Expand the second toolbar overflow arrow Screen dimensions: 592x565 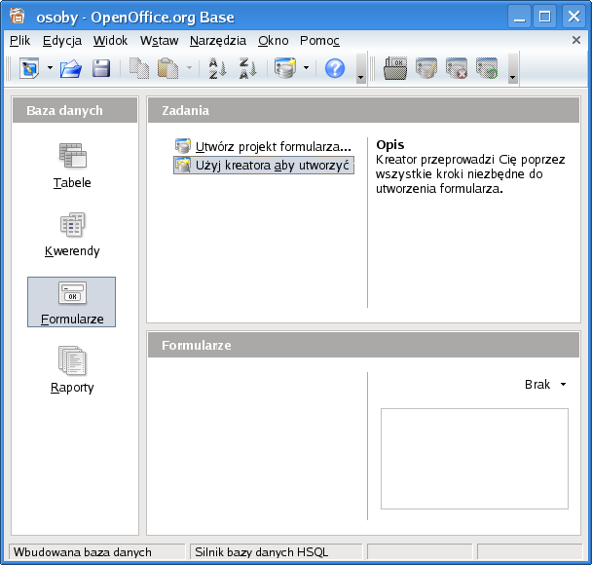click(513, 69)
